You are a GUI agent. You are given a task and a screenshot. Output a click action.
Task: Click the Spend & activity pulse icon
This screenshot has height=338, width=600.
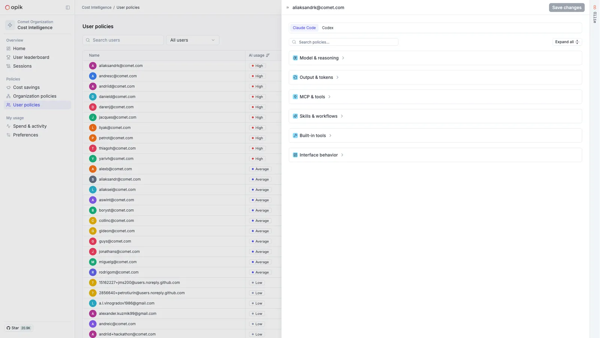coord(8,126)
